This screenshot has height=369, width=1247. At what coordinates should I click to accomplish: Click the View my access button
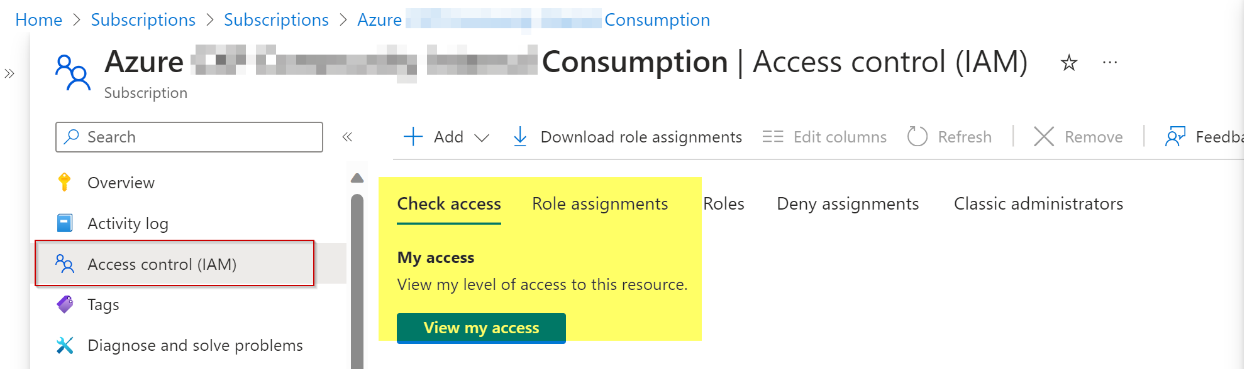pyautogui.click(x=481, y=328)
